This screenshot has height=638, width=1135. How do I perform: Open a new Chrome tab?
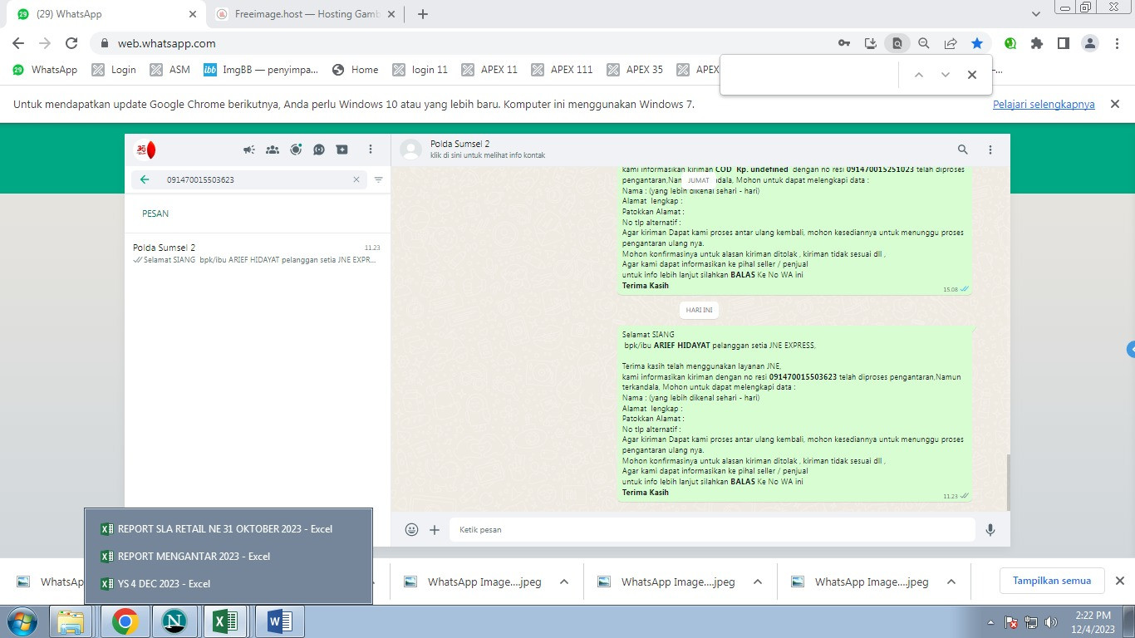click(423, 14)
